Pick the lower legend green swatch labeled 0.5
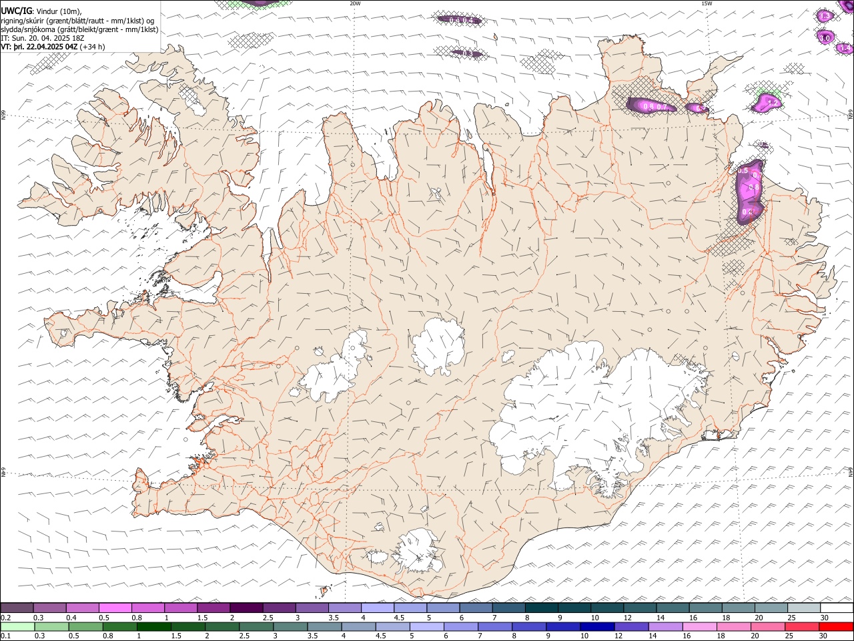This screenshot has height=641, width=854. 85,626
